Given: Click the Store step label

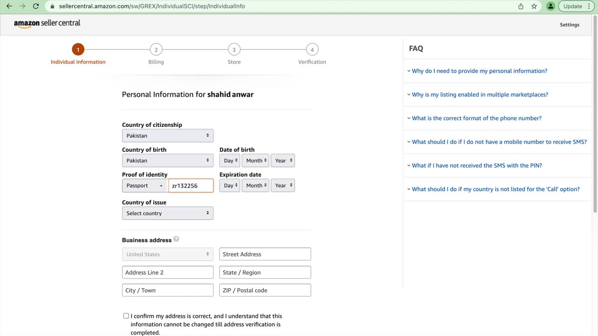Looking at the screenshot, I should point(234,62).
